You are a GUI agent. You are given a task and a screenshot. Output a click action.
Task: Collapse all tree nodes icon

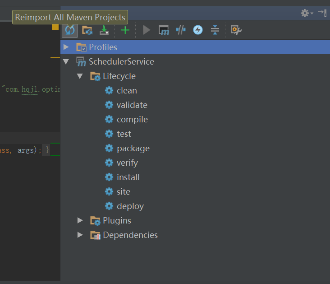pos(215,30)
